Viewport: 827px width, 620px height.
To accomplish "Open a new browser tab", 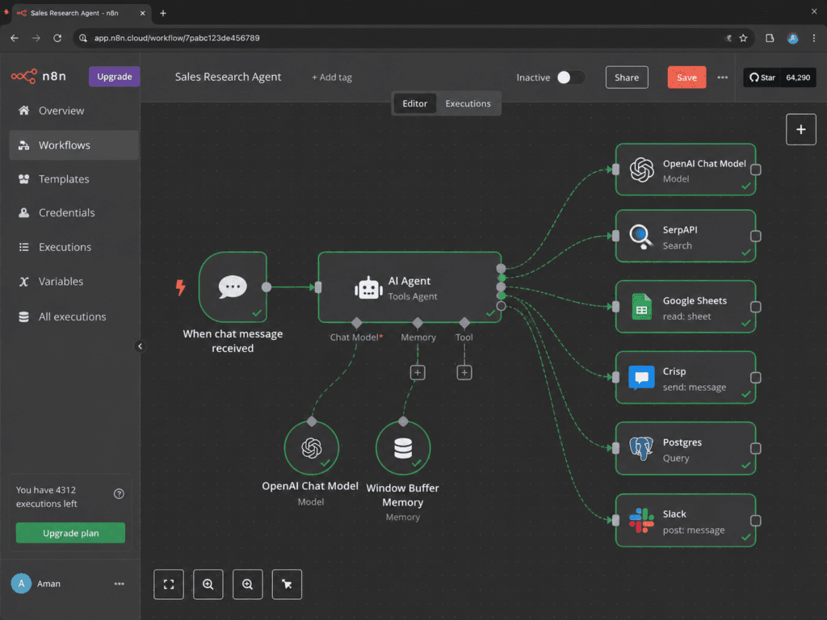I will 163,13.
